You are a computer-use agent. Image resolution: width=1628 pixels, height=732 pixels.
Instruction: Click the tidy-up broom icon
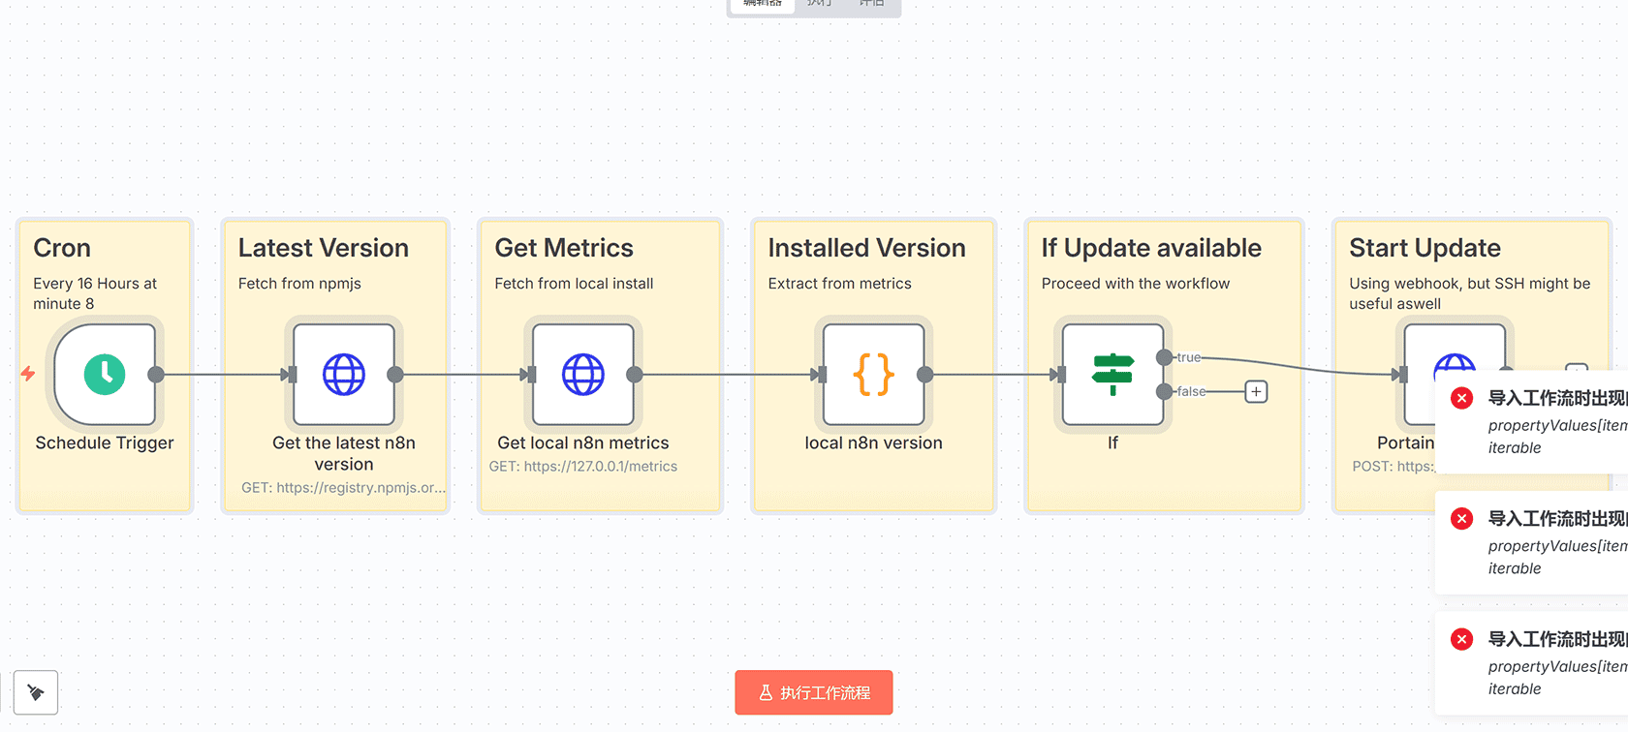pos(36,692)
